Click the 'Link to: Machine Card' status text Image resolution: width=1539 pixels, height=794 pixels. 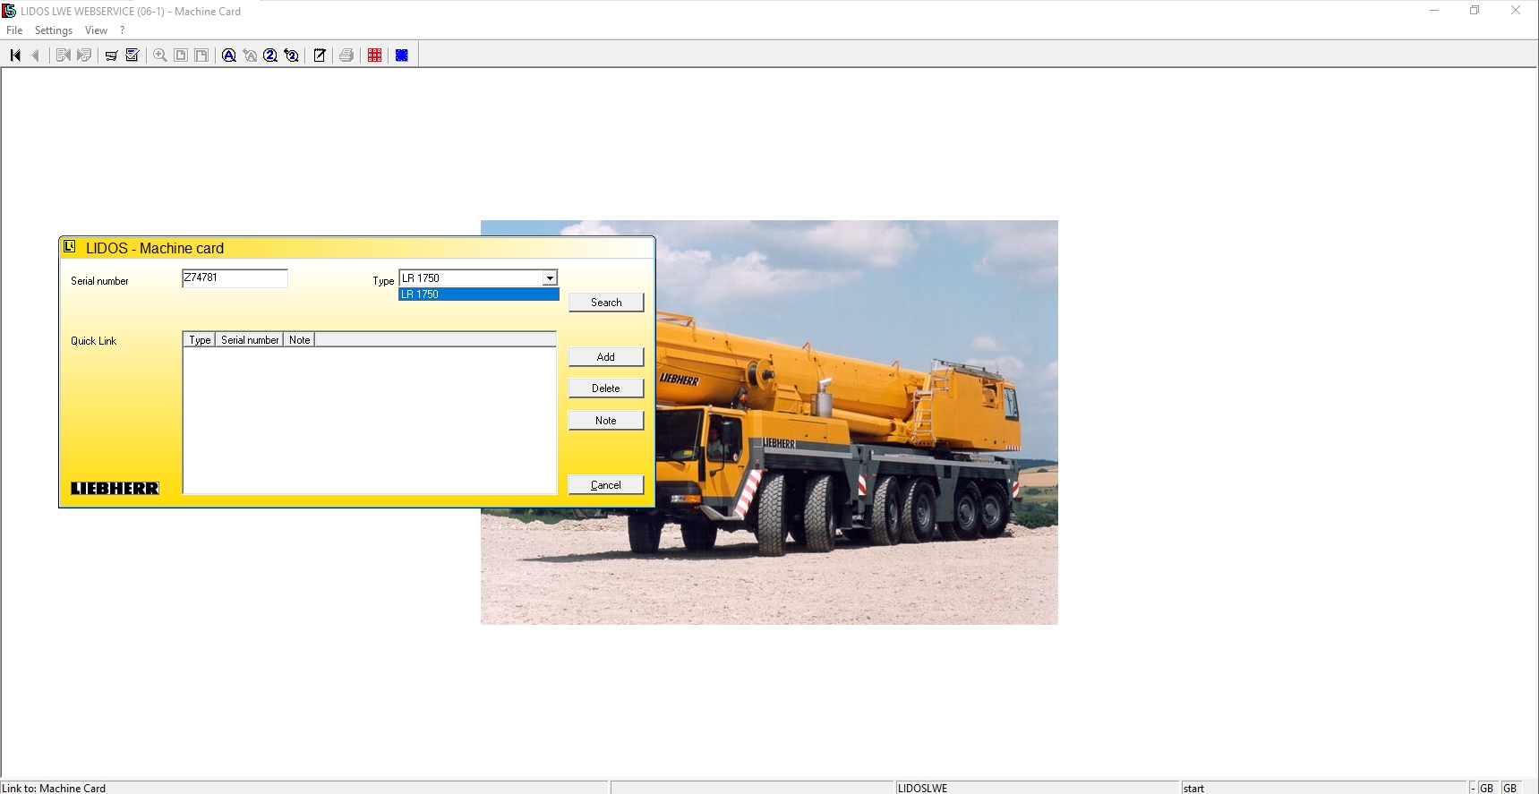pos(54,789)
